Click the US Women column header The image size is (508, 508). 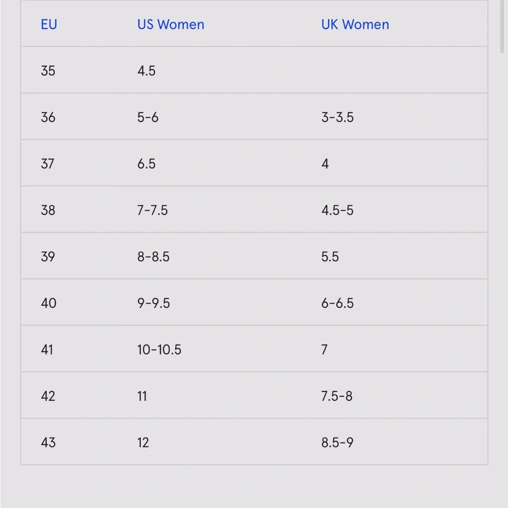(x=171, y=24)
